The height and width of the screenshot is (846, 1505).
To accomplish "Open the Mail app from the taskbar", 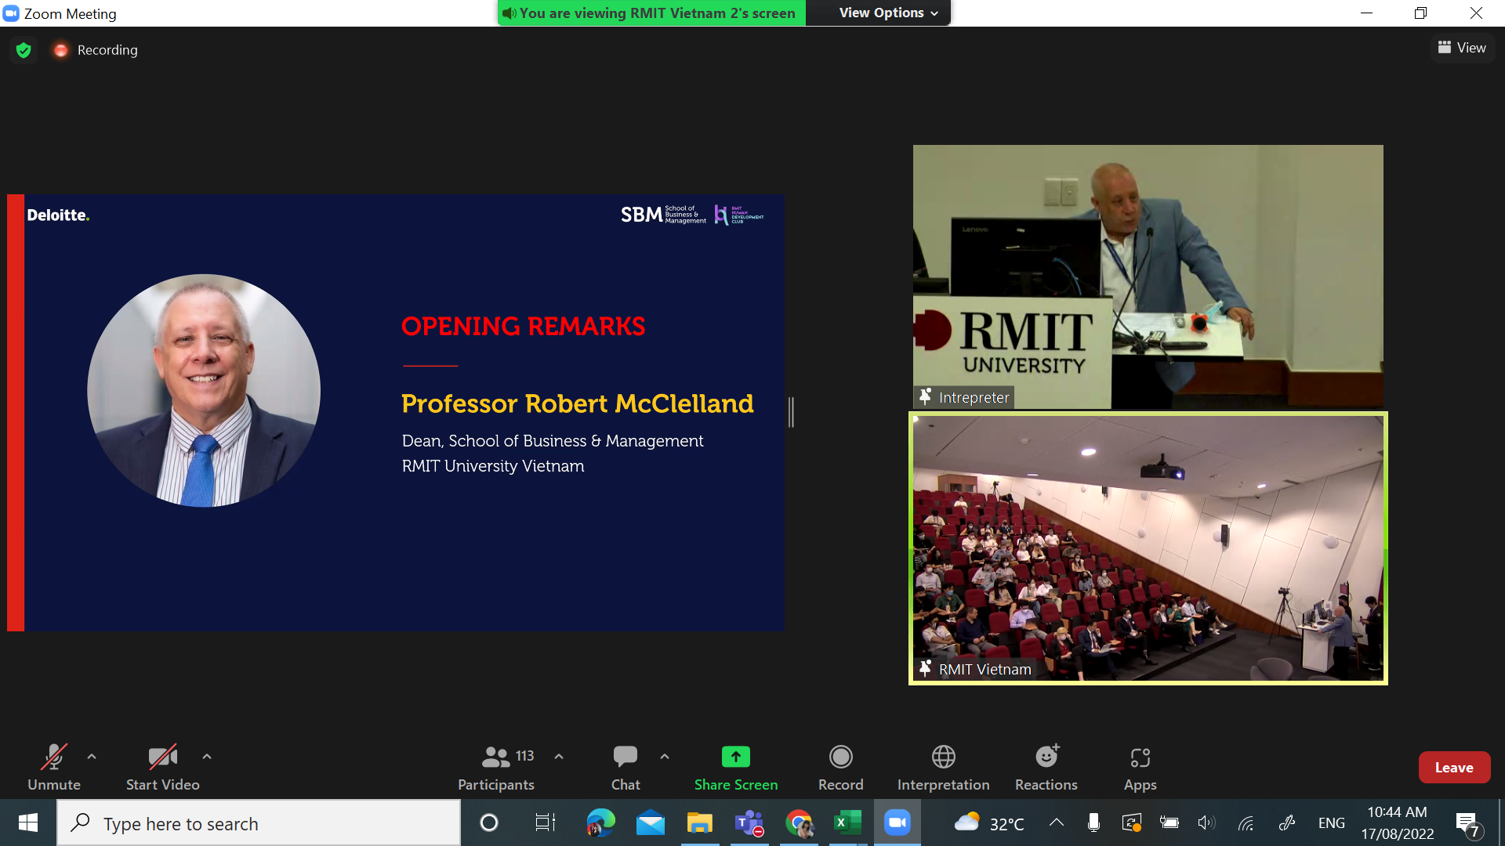I will 651,823.
